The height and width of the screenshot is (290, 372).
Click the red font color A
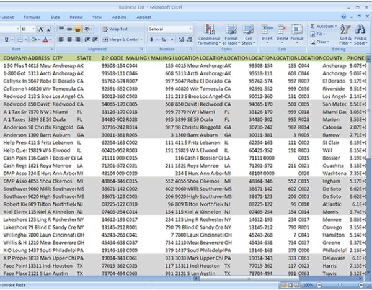[45, 39]
